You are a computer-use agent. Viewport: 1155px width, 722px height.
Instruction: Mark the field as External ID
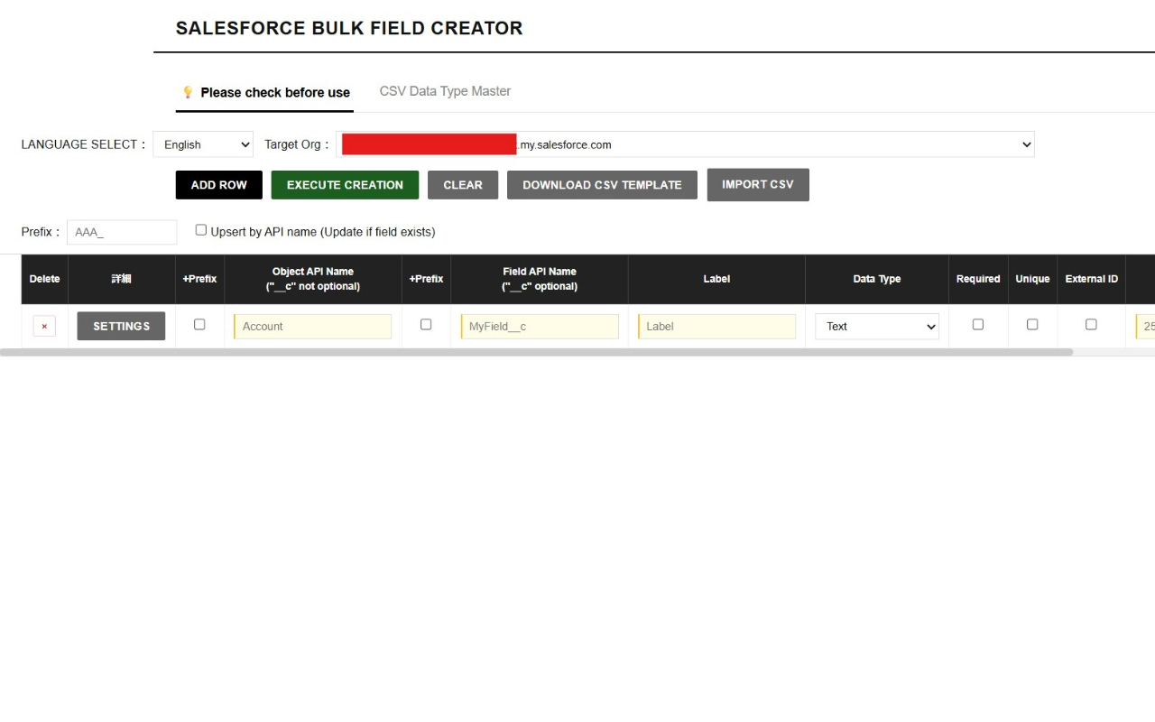point(1091,324)
